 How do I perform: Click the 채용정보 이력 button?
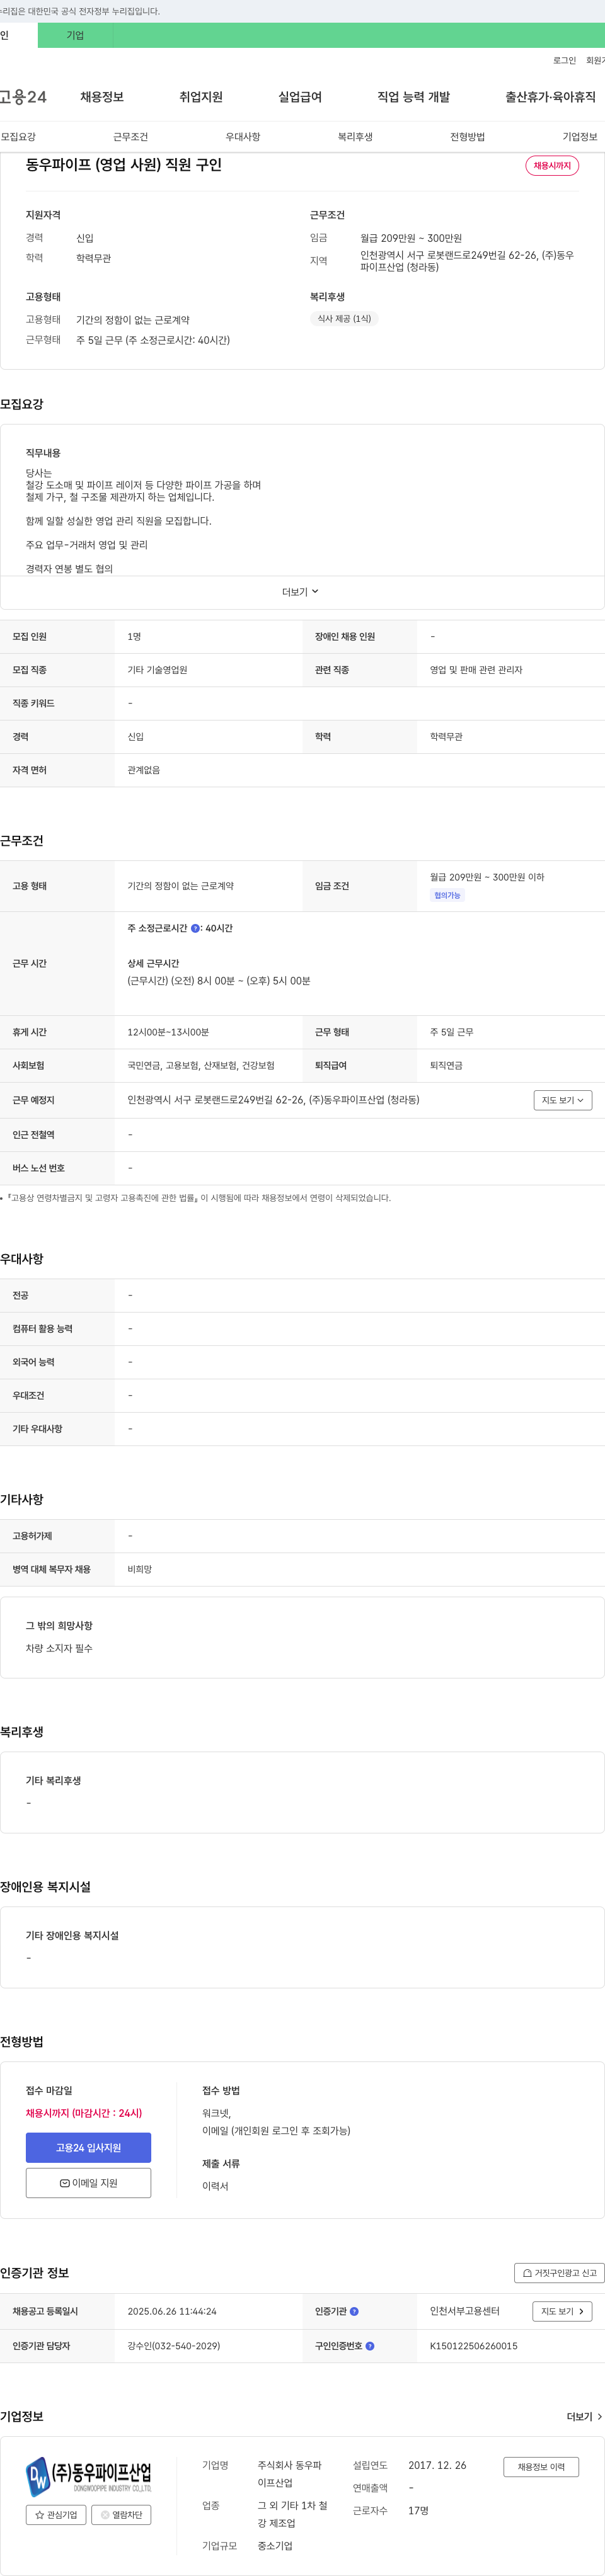point(541,2466)
